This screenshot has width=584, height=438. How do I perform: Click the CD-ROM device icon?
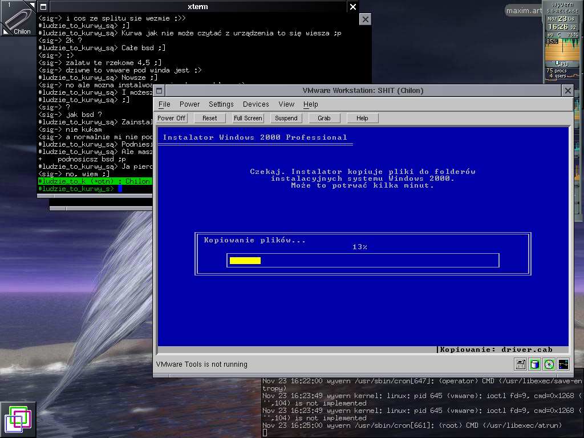point(549,364)
